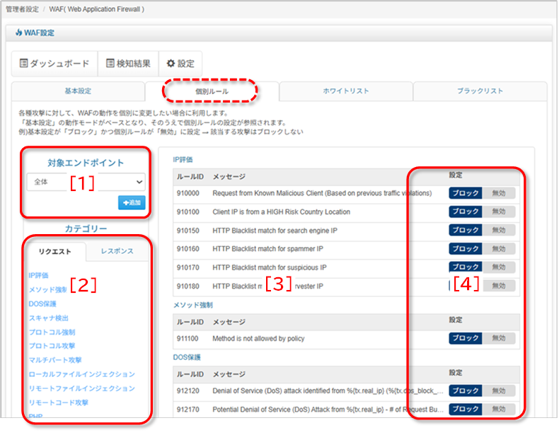The width and height of the screenshot is (559, 435).
Task: Select the 個別ルール tab
Action: (212, 91)
